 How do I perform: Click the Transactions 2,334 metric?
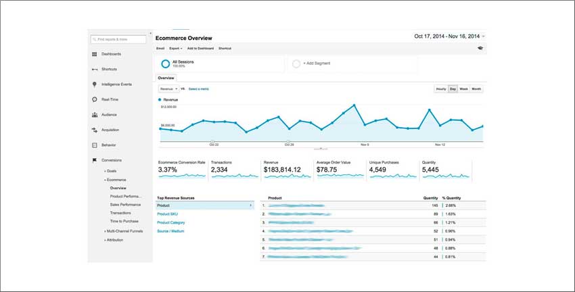tap(235, 170)
